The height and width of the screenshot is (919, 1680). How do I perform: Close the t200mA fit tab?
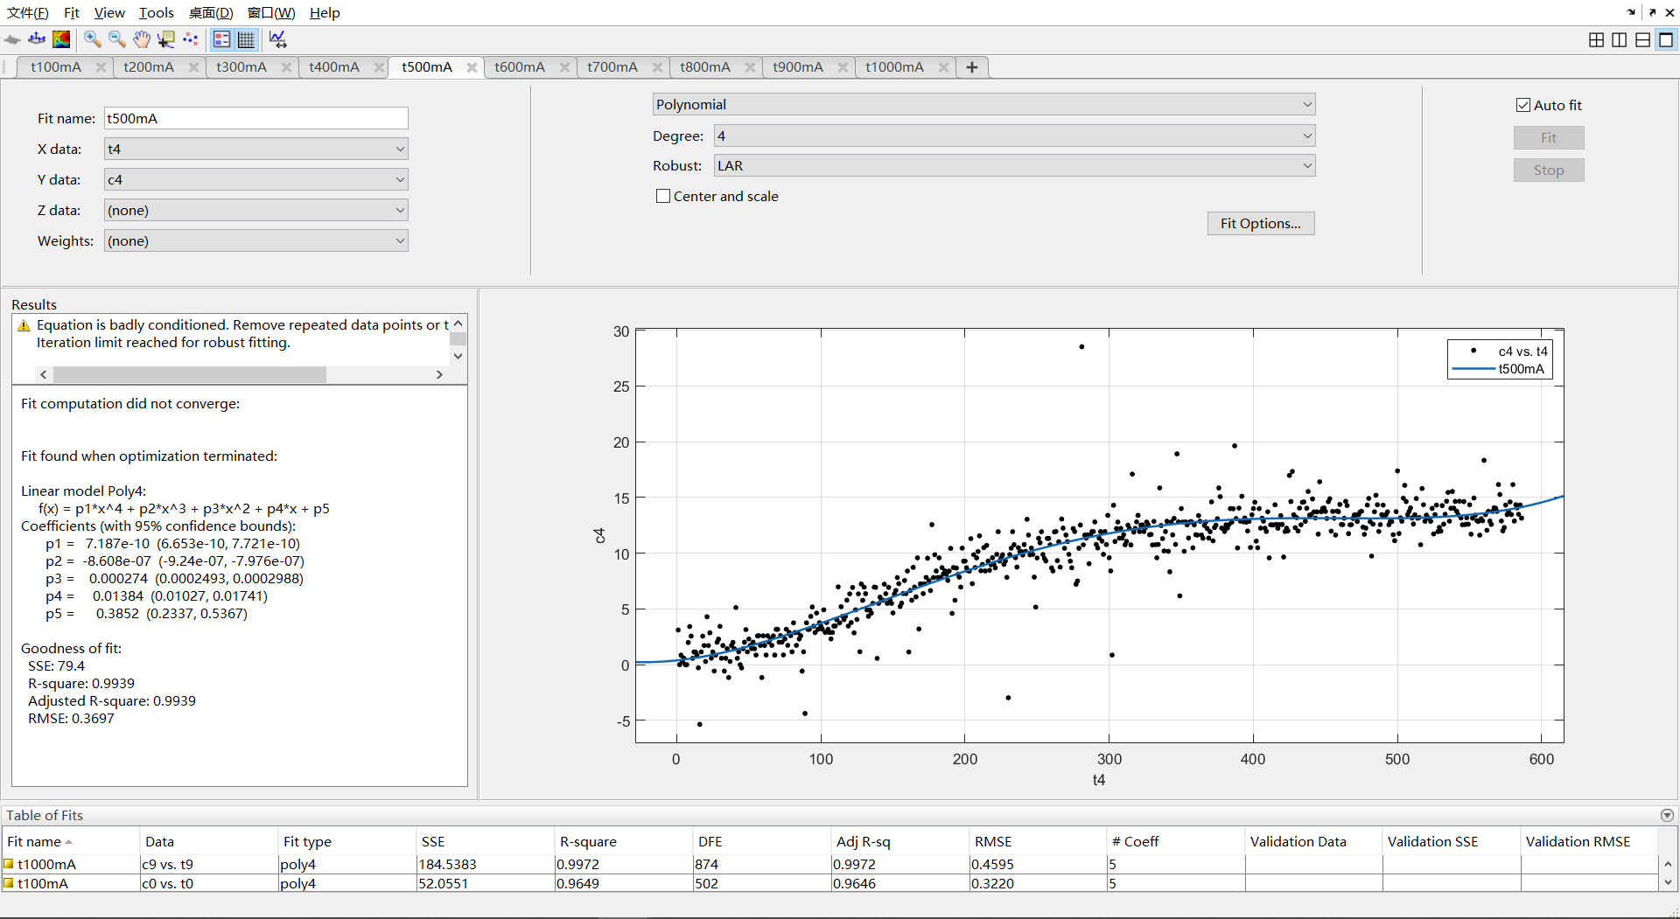click(x=193, y=67)
